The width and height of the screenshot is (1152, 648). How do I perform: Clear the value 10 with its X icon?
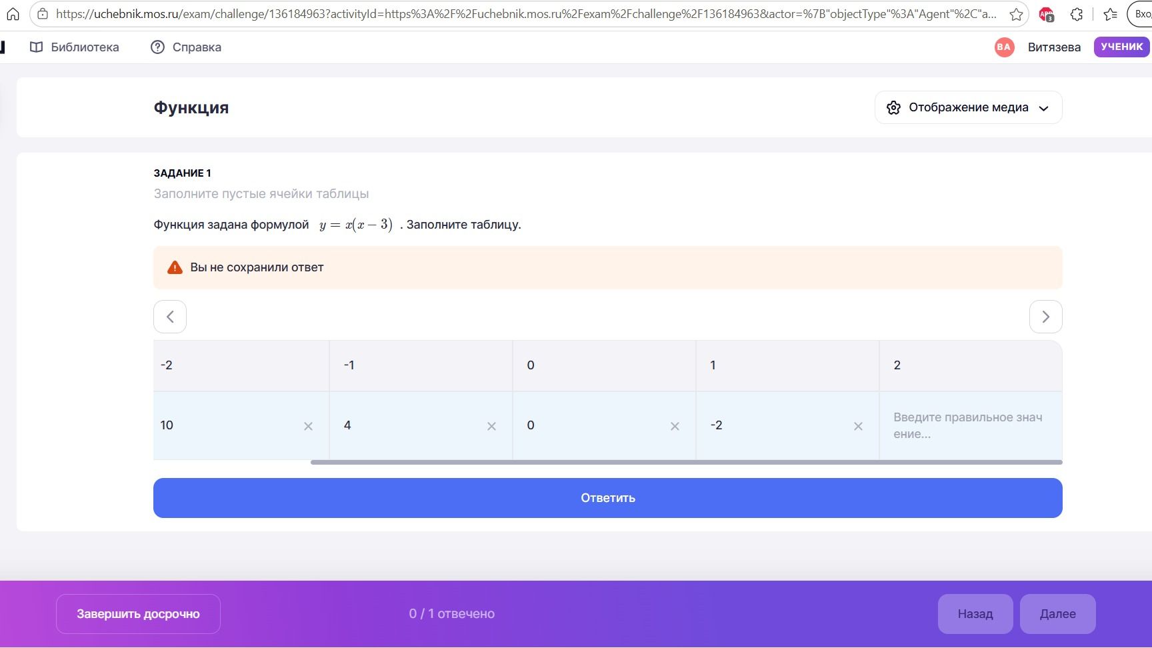tap(308, 426)
